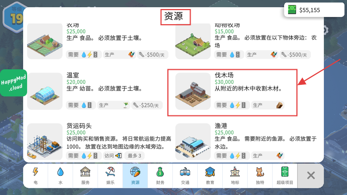Open the 电 (electricity) category tab
347x195 pixels.
[36, 176]
